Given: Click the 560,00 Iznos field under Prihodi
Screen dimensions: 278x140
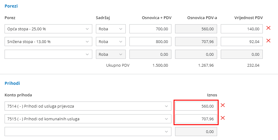Looking at the screenshot, I should [x=196, y=106].
